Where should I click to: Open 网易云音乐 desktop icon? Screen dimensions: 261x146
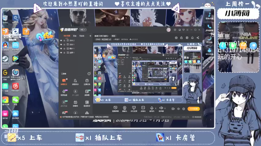15,86
